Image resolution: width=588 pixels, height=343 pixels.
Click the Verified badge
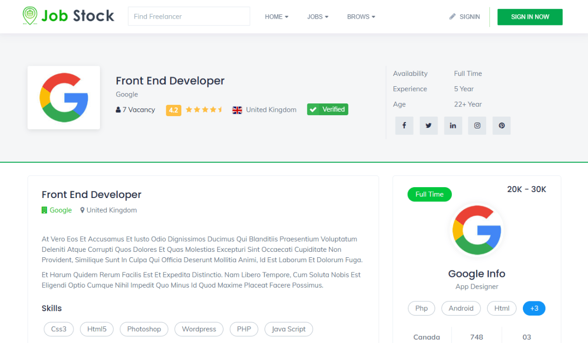coord(328,109)
